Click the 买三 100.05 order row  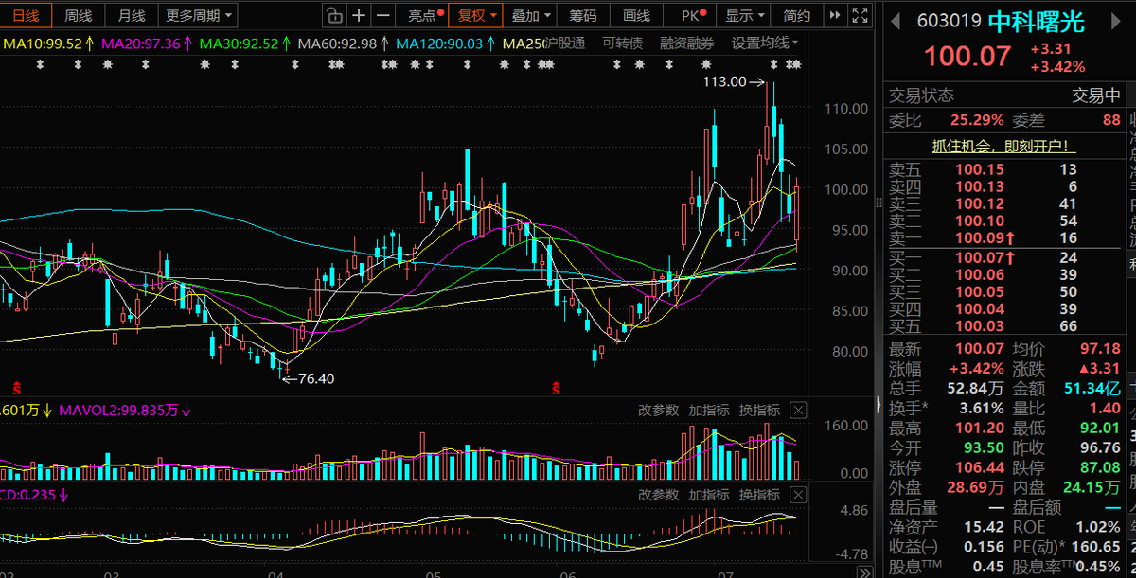(x=1003, y=291)
